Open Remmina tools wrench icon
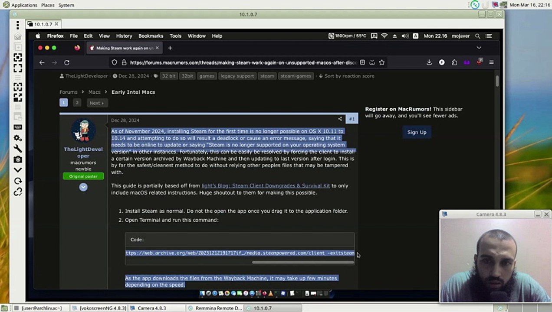Viewport: 552px width, 312px height. tap(18, 149)
